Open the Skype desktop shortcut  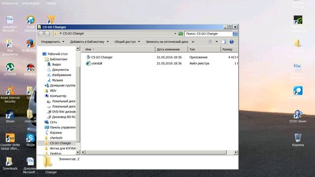31,140
